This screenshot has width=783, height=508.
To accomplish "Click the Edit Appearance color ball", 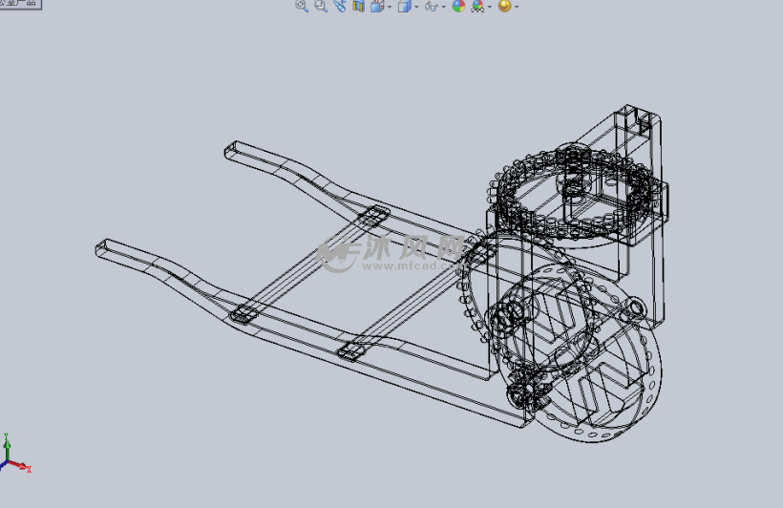I will 458,6.
